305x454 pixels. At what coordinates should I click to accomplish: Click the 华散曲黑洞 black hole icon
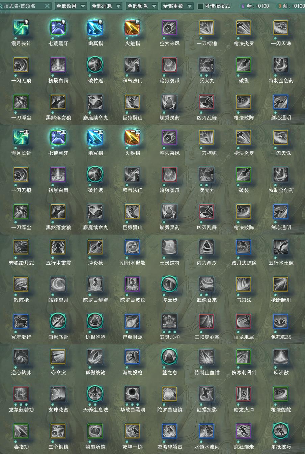click(132, 394)
